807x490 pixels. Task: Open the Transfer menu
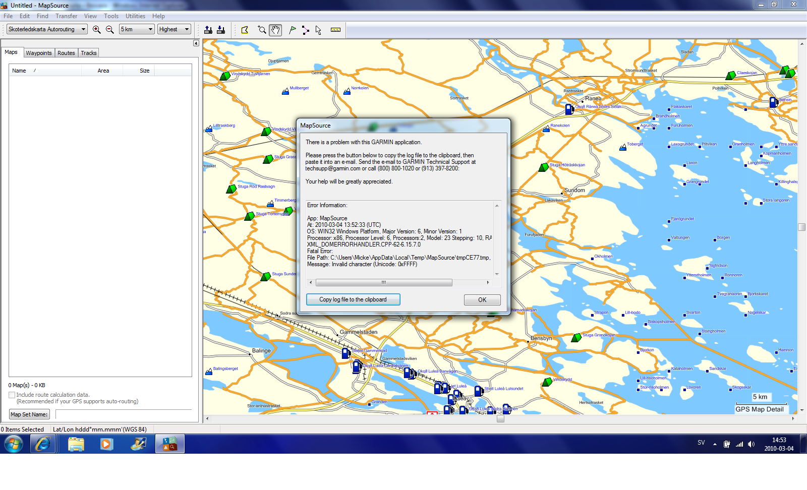67,16
